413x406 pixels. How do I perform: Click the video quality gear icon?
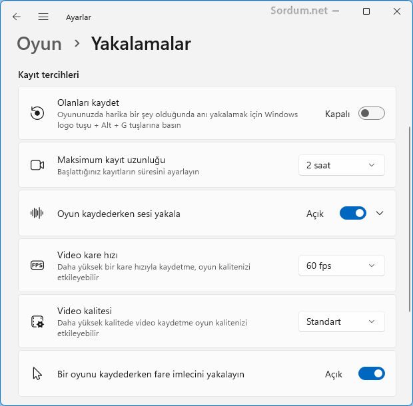tap(37, 321)
